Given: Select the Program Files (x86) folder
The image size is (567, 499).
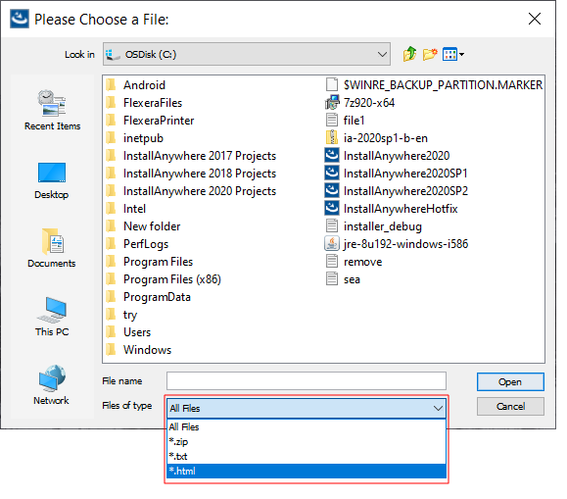Looking at the screenshot, I should tap(164, 279).
